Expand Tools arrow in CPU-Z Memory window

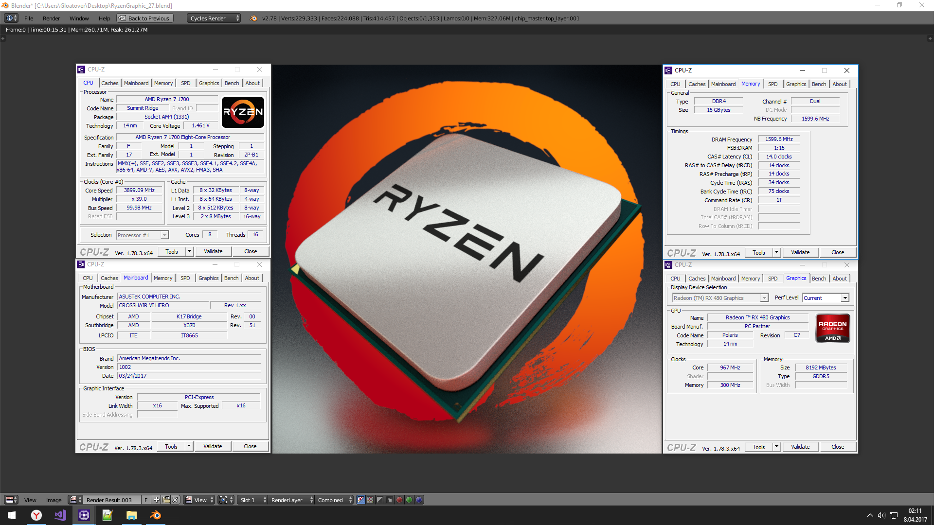click(776, 252)
